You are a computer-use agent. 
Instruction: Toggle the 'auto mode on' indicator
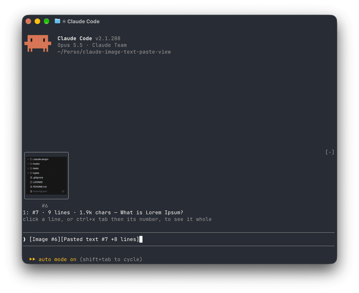pyautogui.click(x=57, y=259)
